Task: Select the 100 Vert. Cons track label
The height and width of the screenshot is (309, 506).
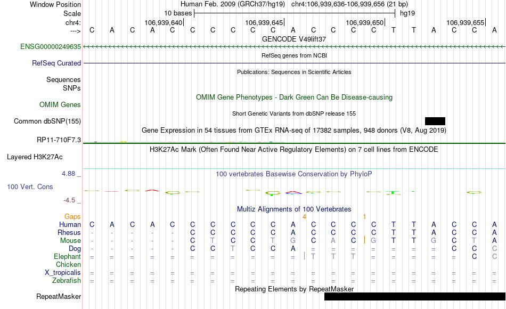Action: (x=30, y=186)
